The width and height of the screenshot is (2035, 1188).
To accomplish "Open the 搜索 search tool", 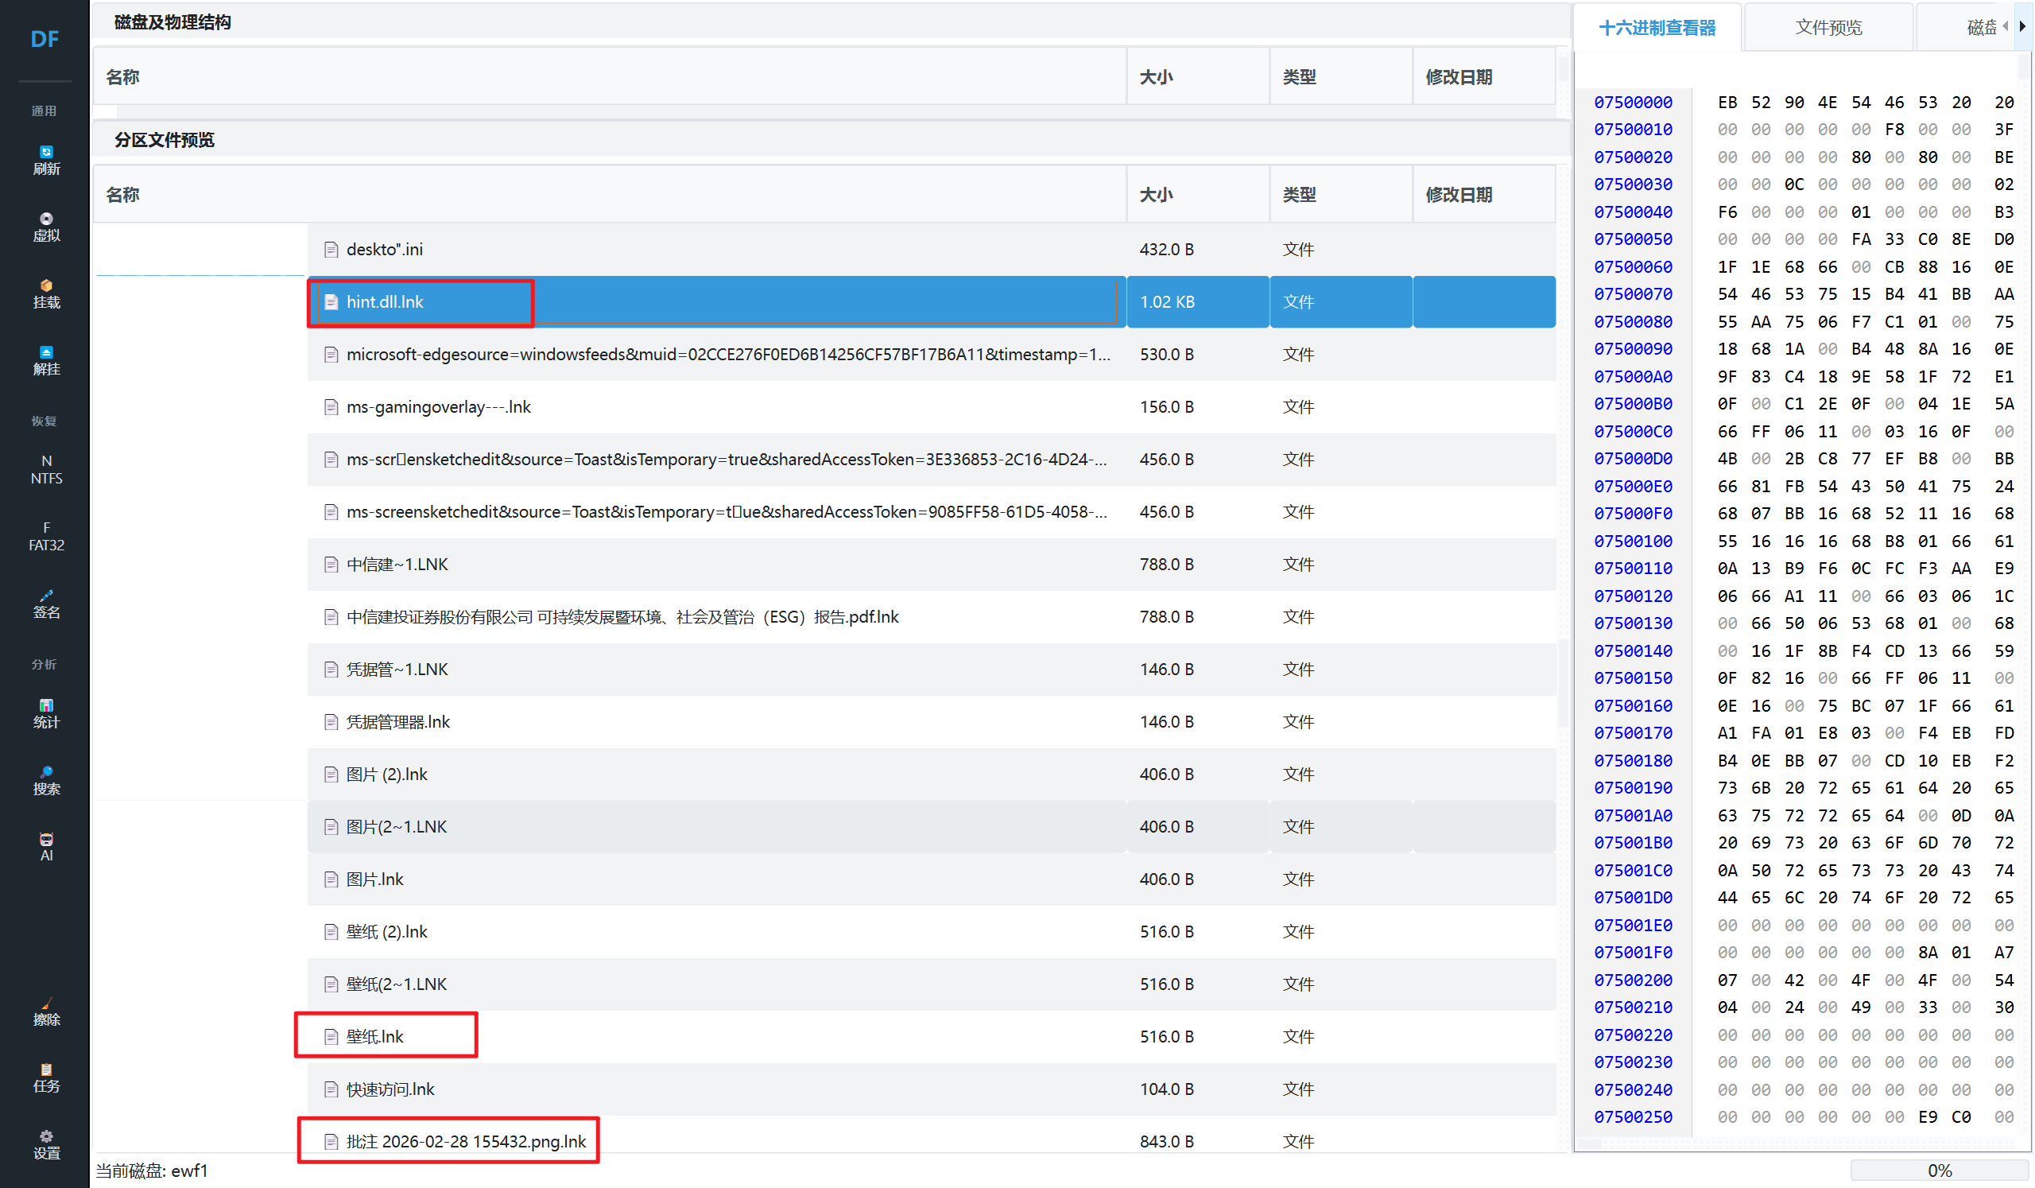I will pyautogui.click(x=46, y=780).
